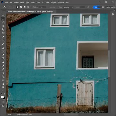Select the Dodge tool
This screenshot has width=116, height=116.
(x=3, y=66)
